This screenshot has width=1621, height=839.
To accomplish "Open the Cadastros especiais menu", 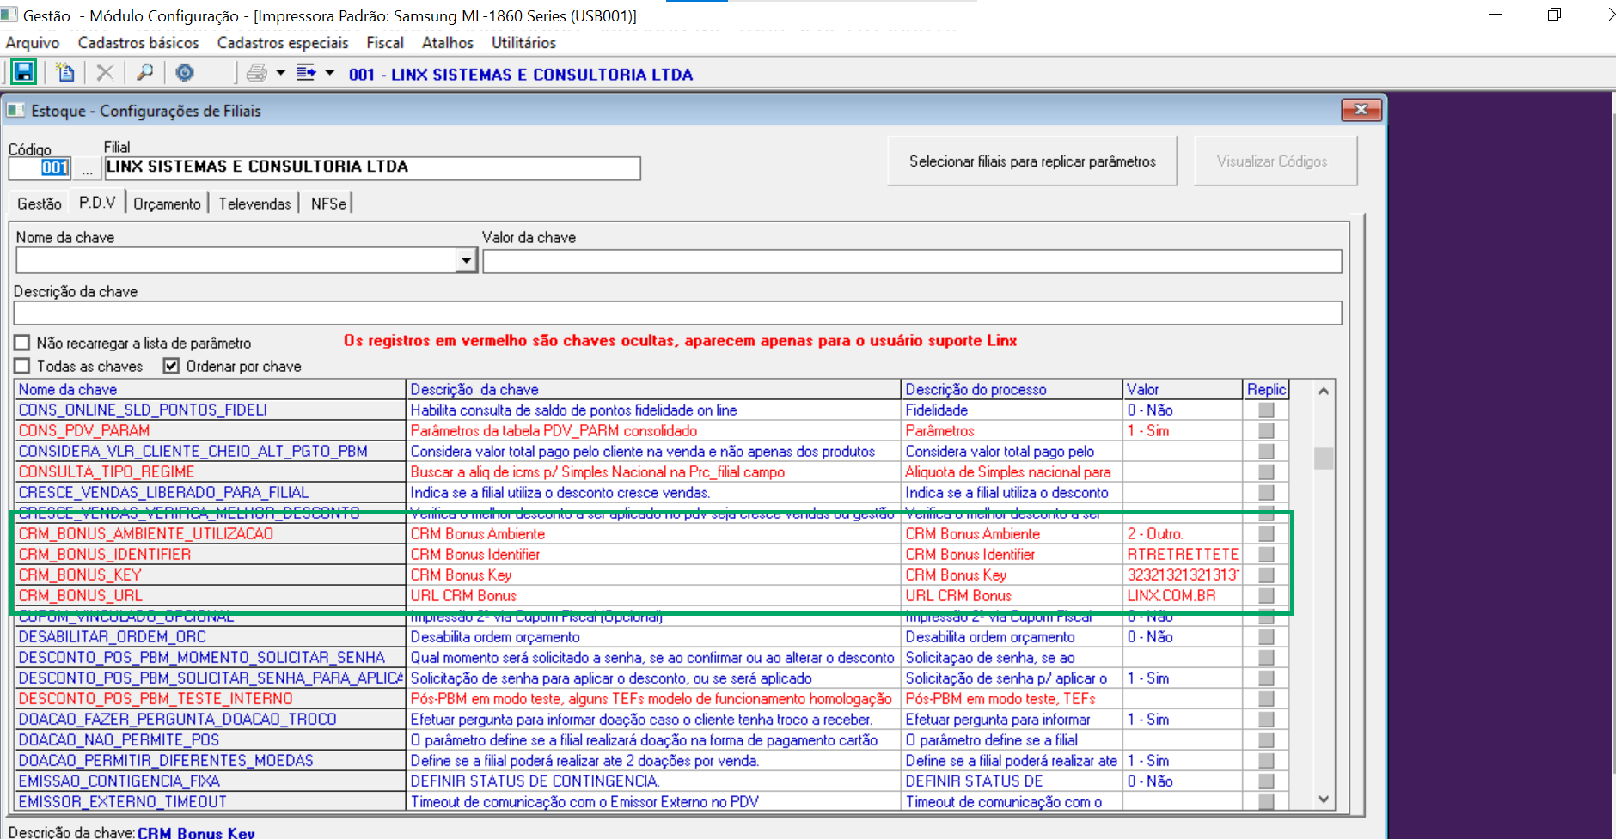I will click(x=282, y=43).
